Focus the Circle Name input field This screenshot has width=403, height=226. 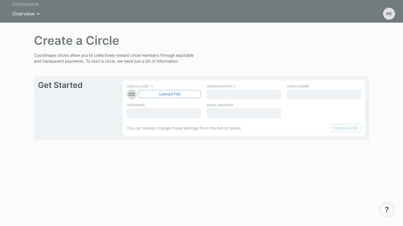click(324, 94)
